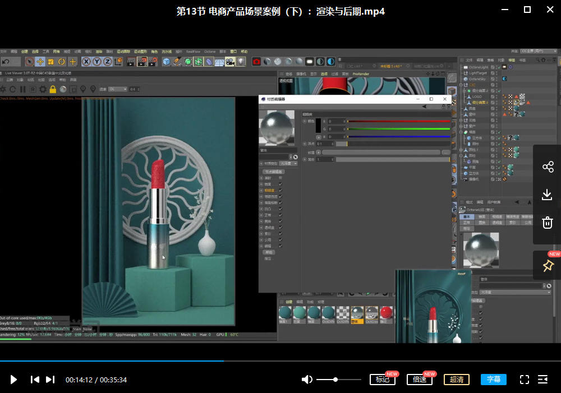Skip to the next video
Screen dimensions: 561x393
(x=50, y=380)
